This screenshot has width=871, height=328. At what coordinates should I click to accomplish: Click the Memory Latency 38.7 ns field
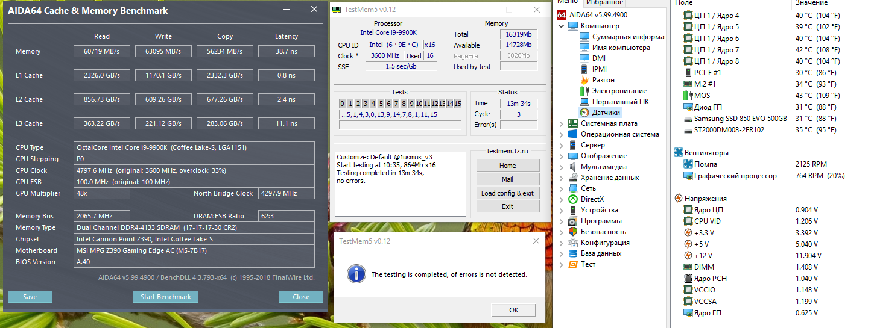[x=287, y=51]
